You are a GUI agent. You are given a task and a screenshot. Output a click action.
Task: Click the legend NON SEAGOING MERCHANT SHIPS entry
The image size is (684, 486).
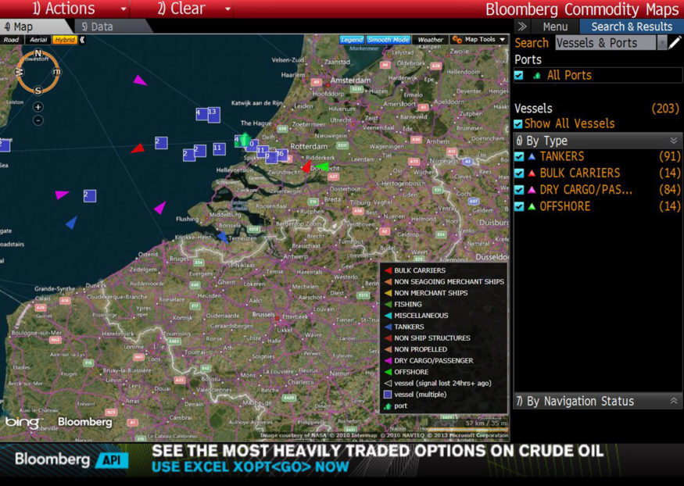(x=444, y=281)
